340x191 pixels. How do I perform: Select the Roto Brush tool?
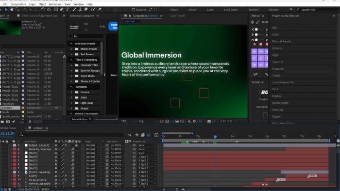93,10
